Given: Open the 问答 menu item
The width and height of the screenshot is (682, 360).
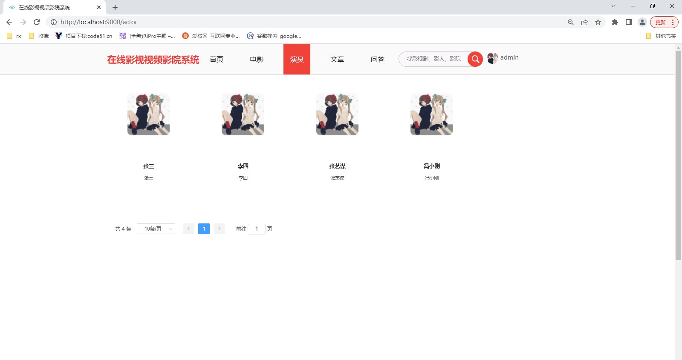Looking at the screenshot, I should tap(377, 59).
